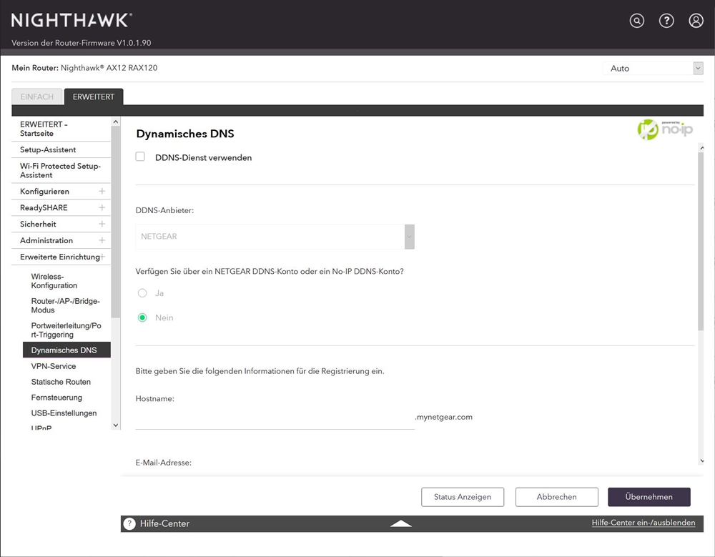The height and width of the screenshot is (557, 715).
Task: Click the No-IP logo
Action: tap(665, 129)
